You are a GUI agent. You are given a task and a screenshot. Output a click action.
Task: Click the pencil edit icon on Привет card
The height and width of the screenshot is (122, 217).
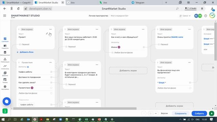tap(47, 34)
